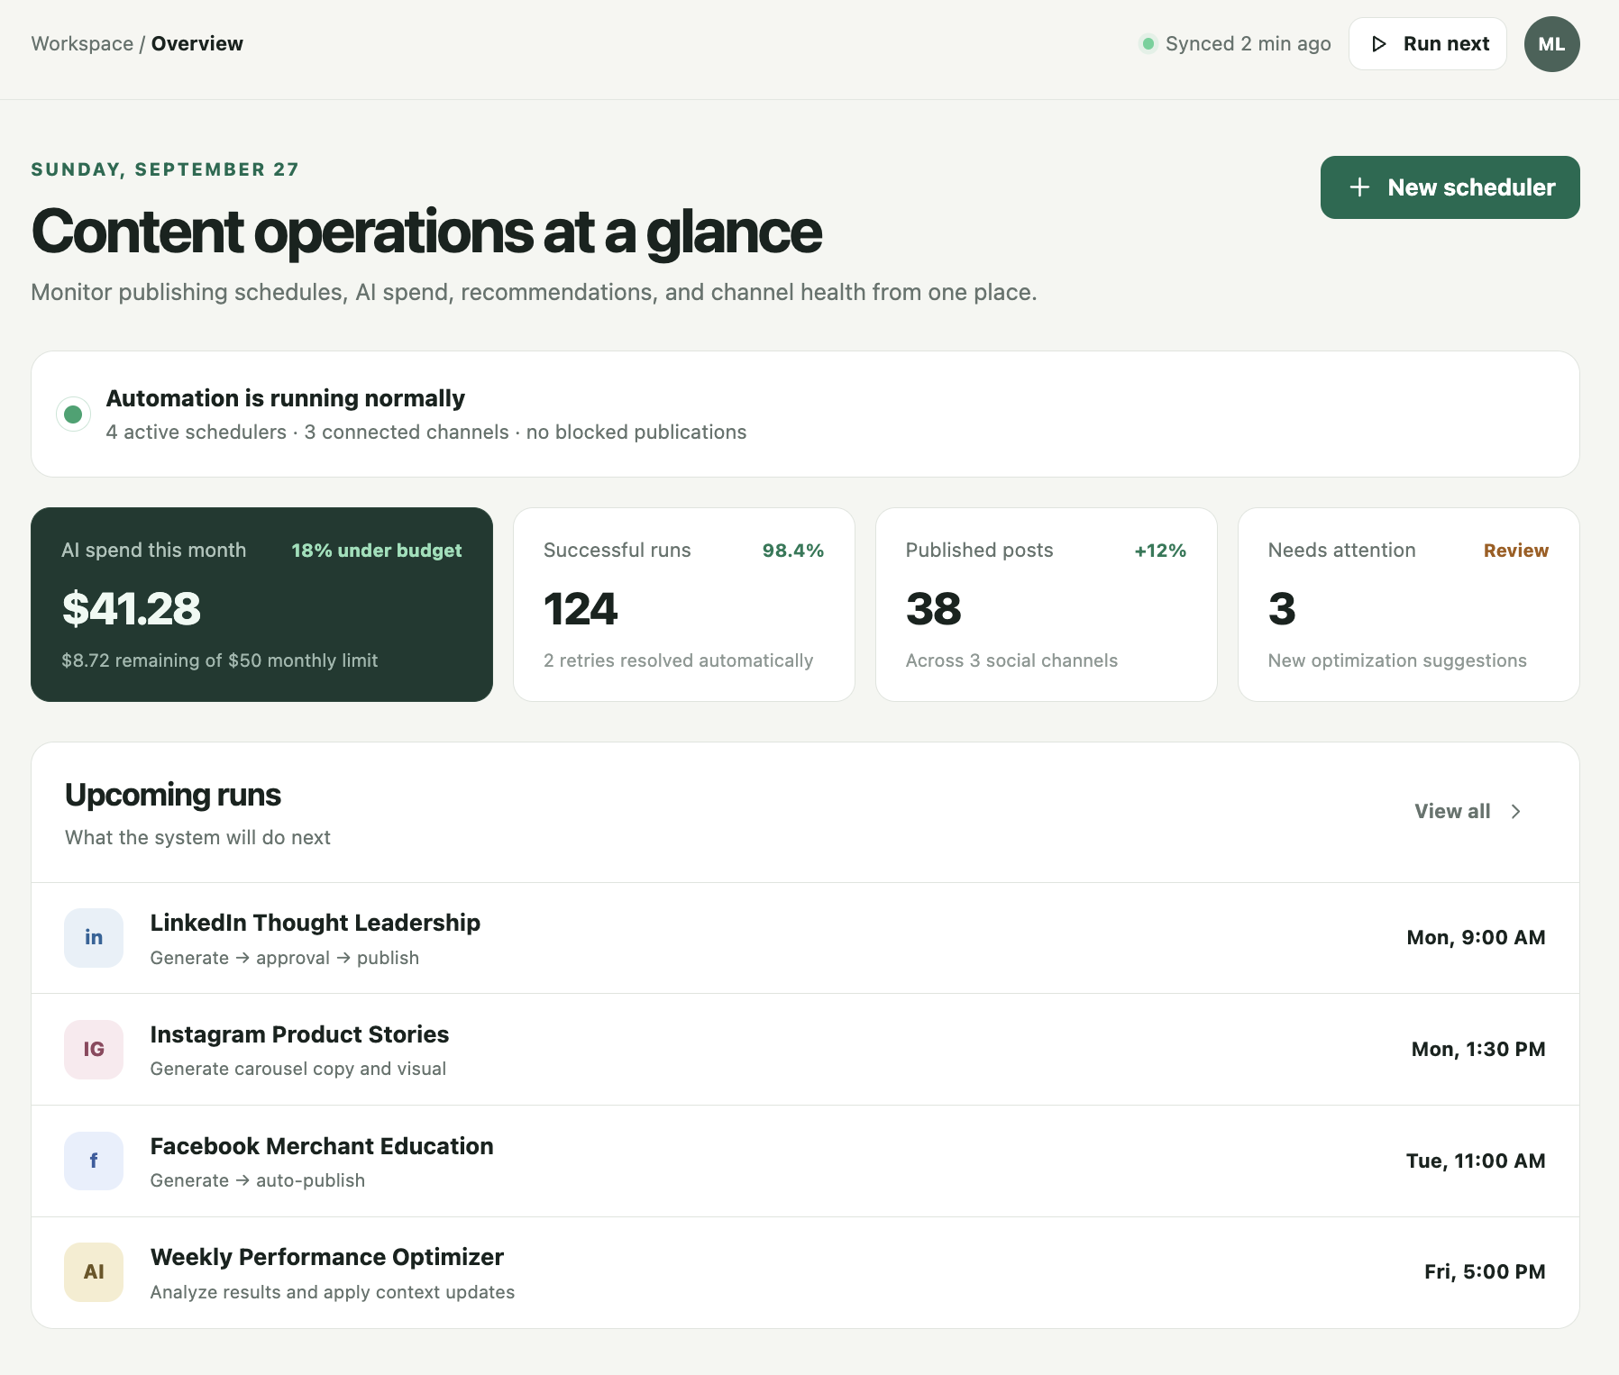
Task: Click 'Automation is running normally' heading
Action: point(286,398)
